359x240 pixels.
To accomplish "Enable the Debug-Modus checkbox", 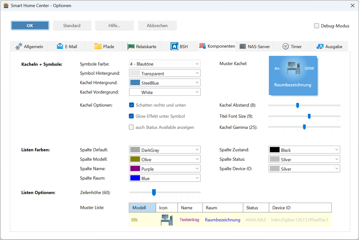I will tap(317, 26).
